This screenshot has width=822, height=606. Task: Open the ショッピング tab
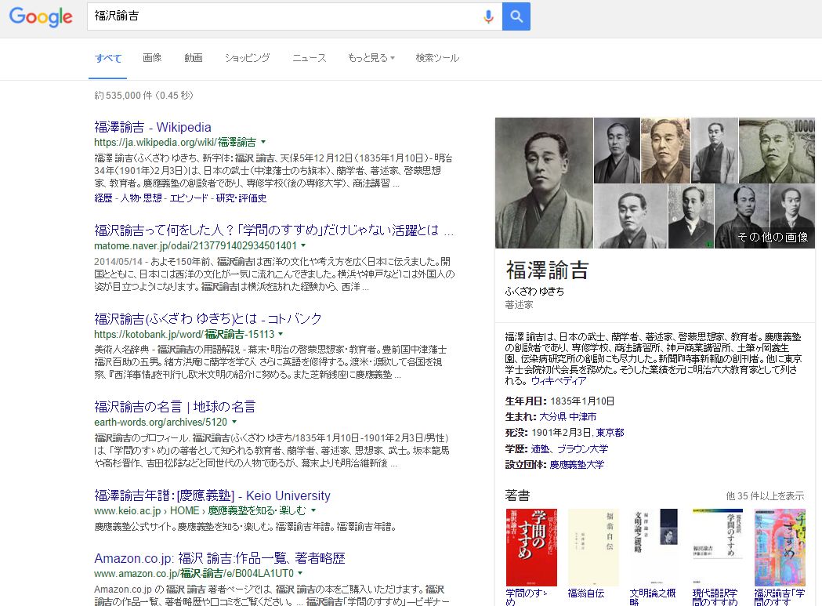pos(247,58)
